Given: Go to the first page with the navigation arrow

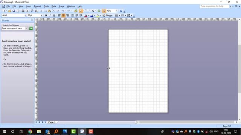Looking at the screenshot, I should pyautogui.click(x=37, y=122).
